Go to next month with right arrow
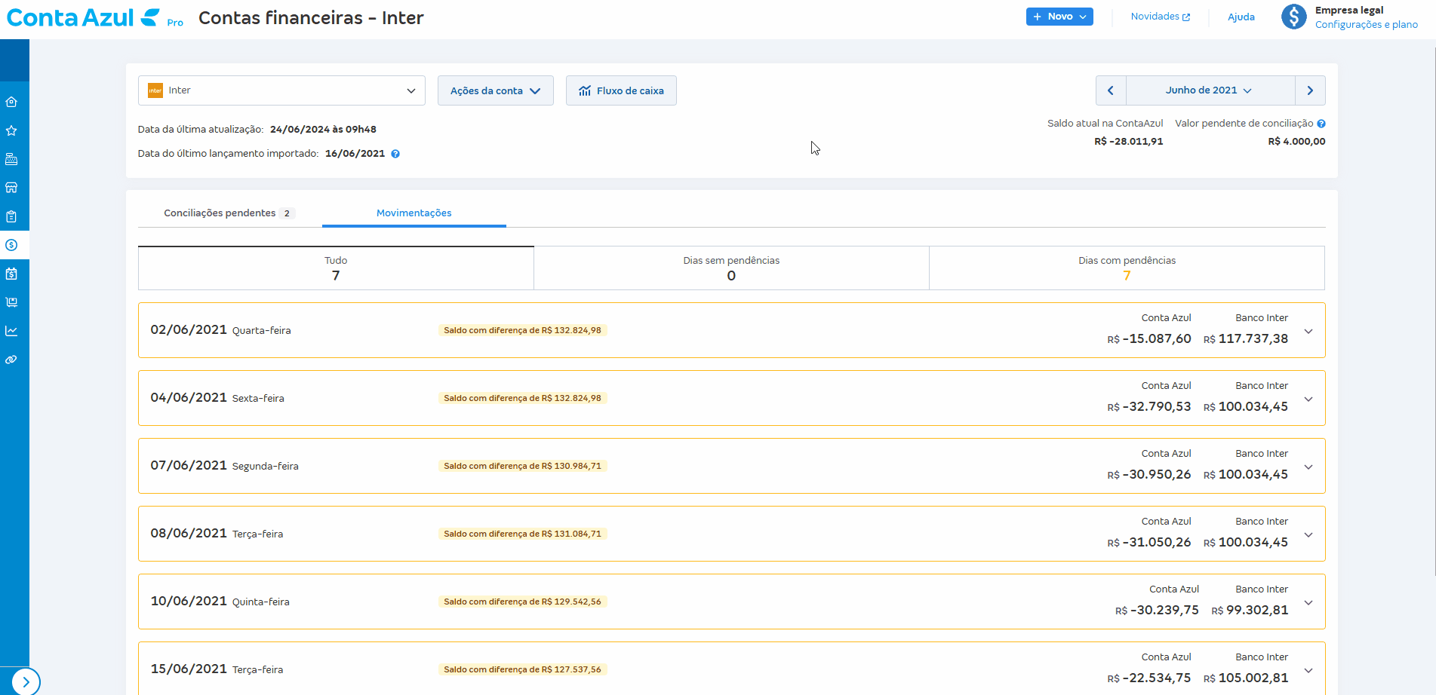Screen dimensions: 1436x695 click(1310, 90)
